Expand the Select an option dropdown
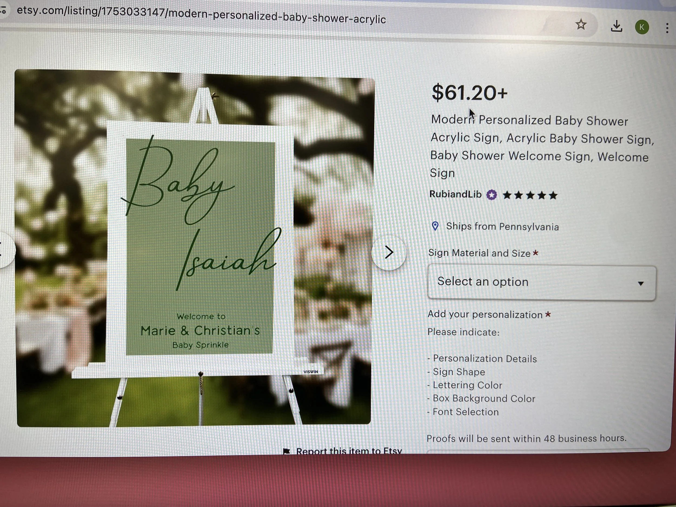 [542, 283]
